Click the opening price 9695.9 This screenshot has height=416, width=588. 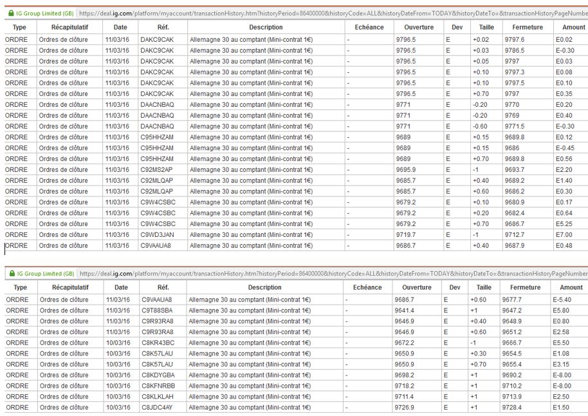406,170
